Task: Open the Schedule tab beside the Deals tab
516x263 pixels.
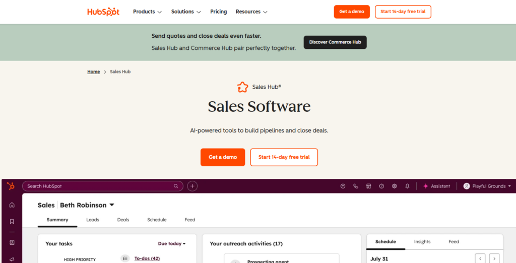Action: tap(157, 220)
